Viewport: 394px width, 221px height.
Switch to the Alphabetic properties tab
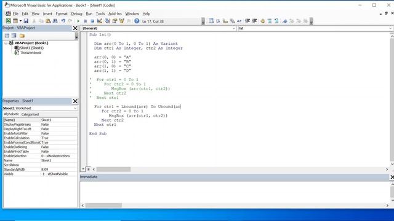point(11,114)
